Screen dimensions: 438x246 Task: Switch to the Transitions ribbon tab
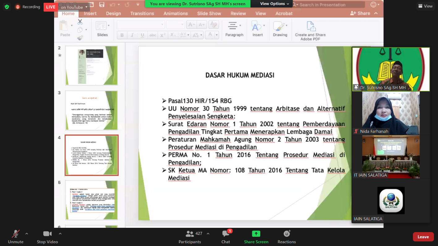[142, 13]
